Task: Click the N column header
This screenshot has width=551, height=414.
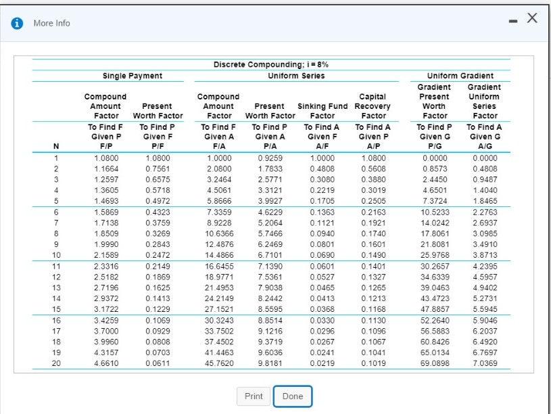Action: pyautogui.click(x=56, y=146)
